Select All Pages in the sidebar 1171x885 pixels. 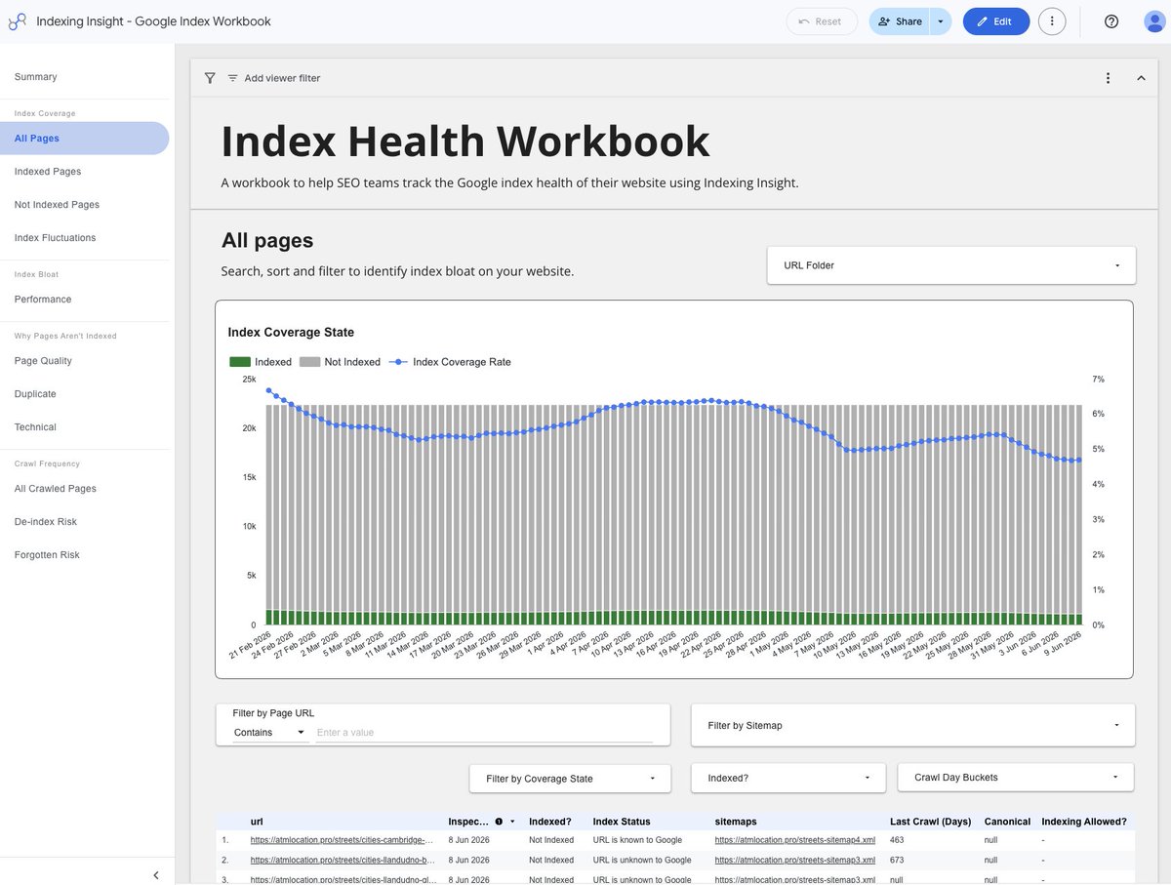pos(84,139)
